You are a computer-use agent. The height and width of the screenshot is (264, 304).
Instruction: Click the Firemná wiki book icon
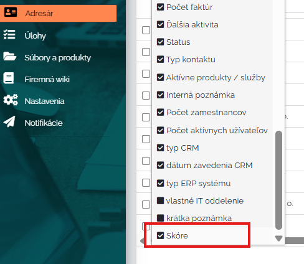tap(9, 78)
